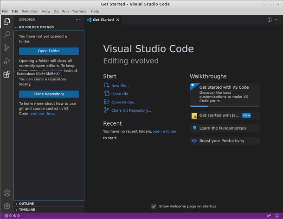Open the Run menu
This screenshot has width=283, height=219.
(65, 12)
